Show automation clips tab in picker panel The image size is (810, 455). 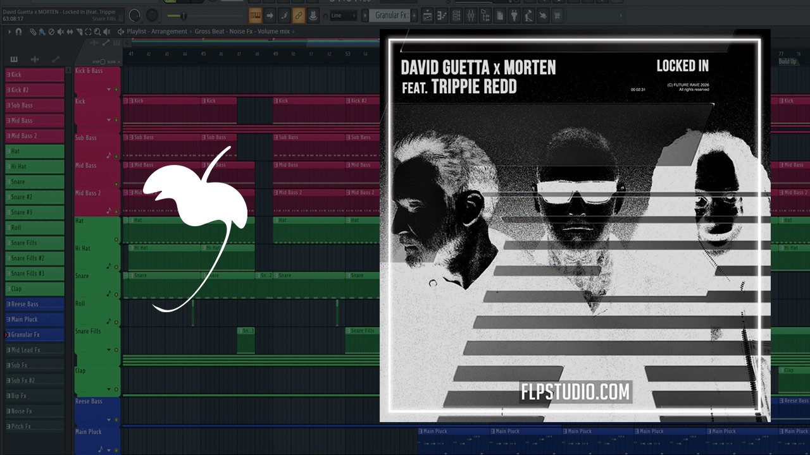[x=56, y=59]
